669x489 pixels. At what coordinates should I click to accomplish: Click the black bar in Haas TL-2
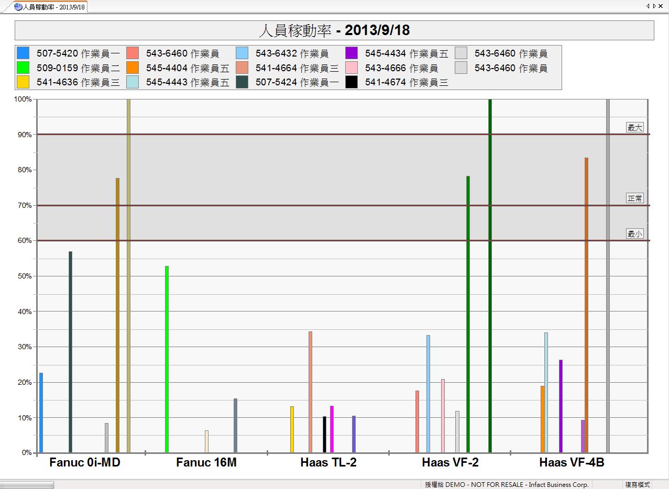324,435
